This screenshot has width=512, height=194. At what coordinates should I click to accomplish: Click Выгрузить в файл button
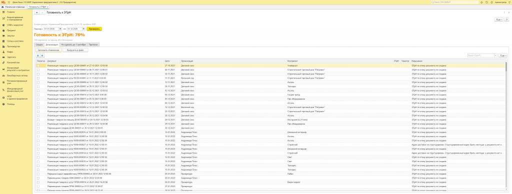(75, 50)
